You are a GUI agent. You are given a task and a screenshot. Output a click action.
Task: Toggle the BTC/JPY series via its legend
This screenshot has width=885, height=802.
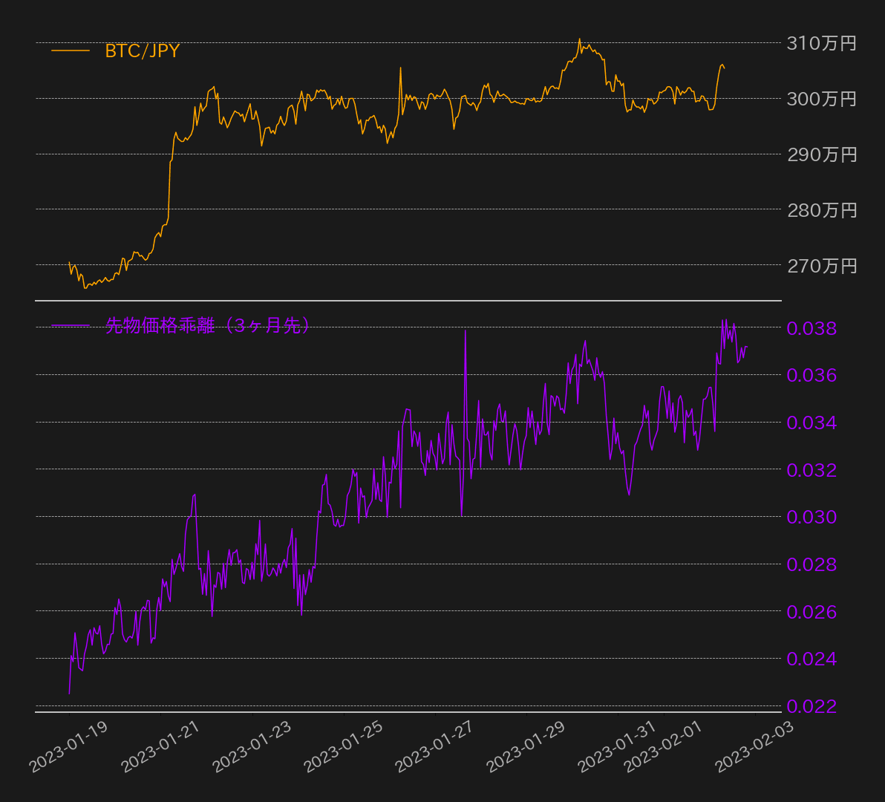click(x=141, y=52)
